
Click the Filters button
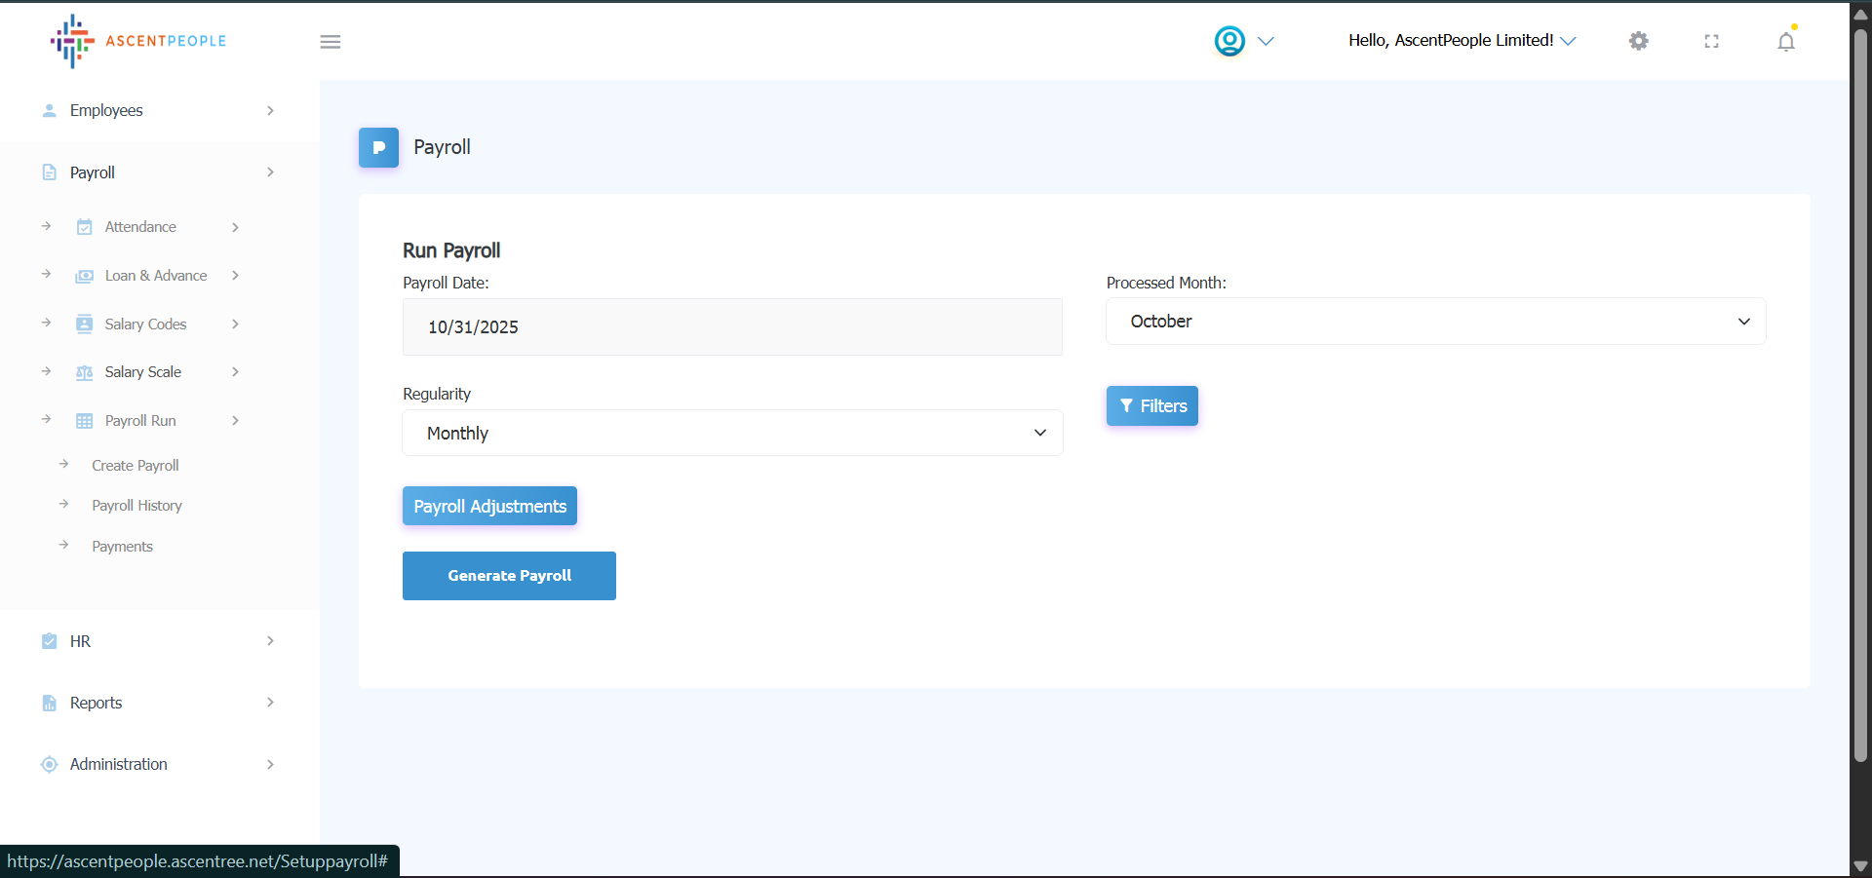tap(1151, 406)
